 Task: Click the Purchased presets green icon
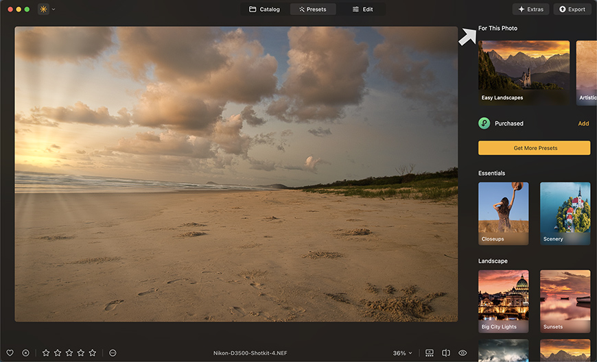click(x=484, y=123)
